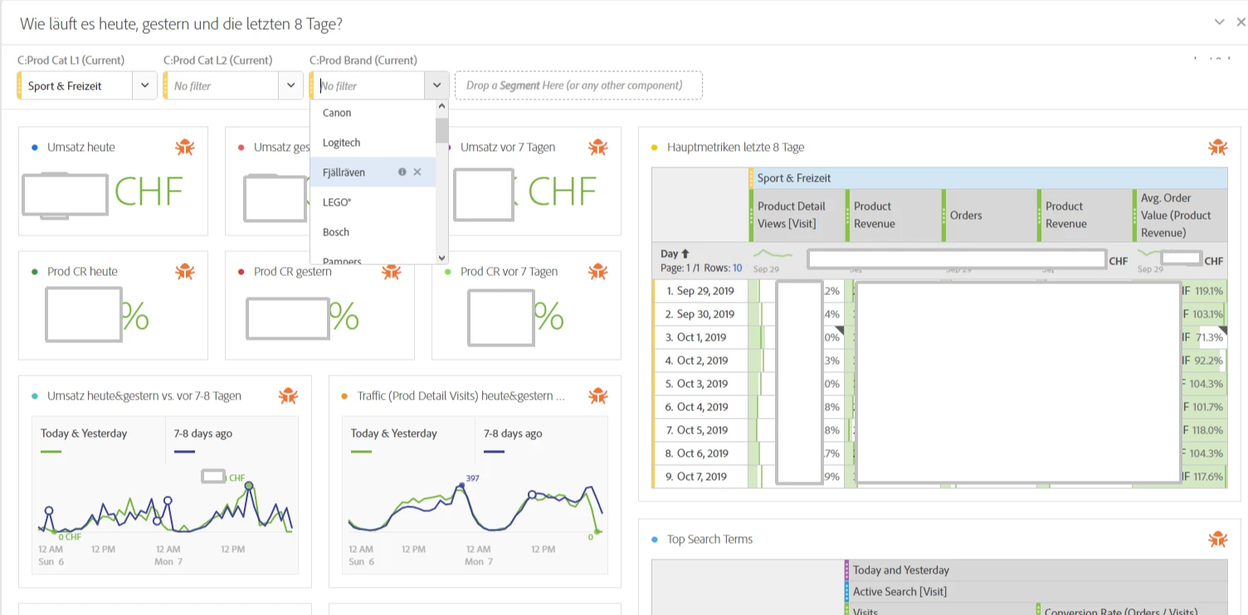The image size is (1248, 615).
Task: Select LEGO from the brand list
Action: pyautogui.click(x=373, y=202)
